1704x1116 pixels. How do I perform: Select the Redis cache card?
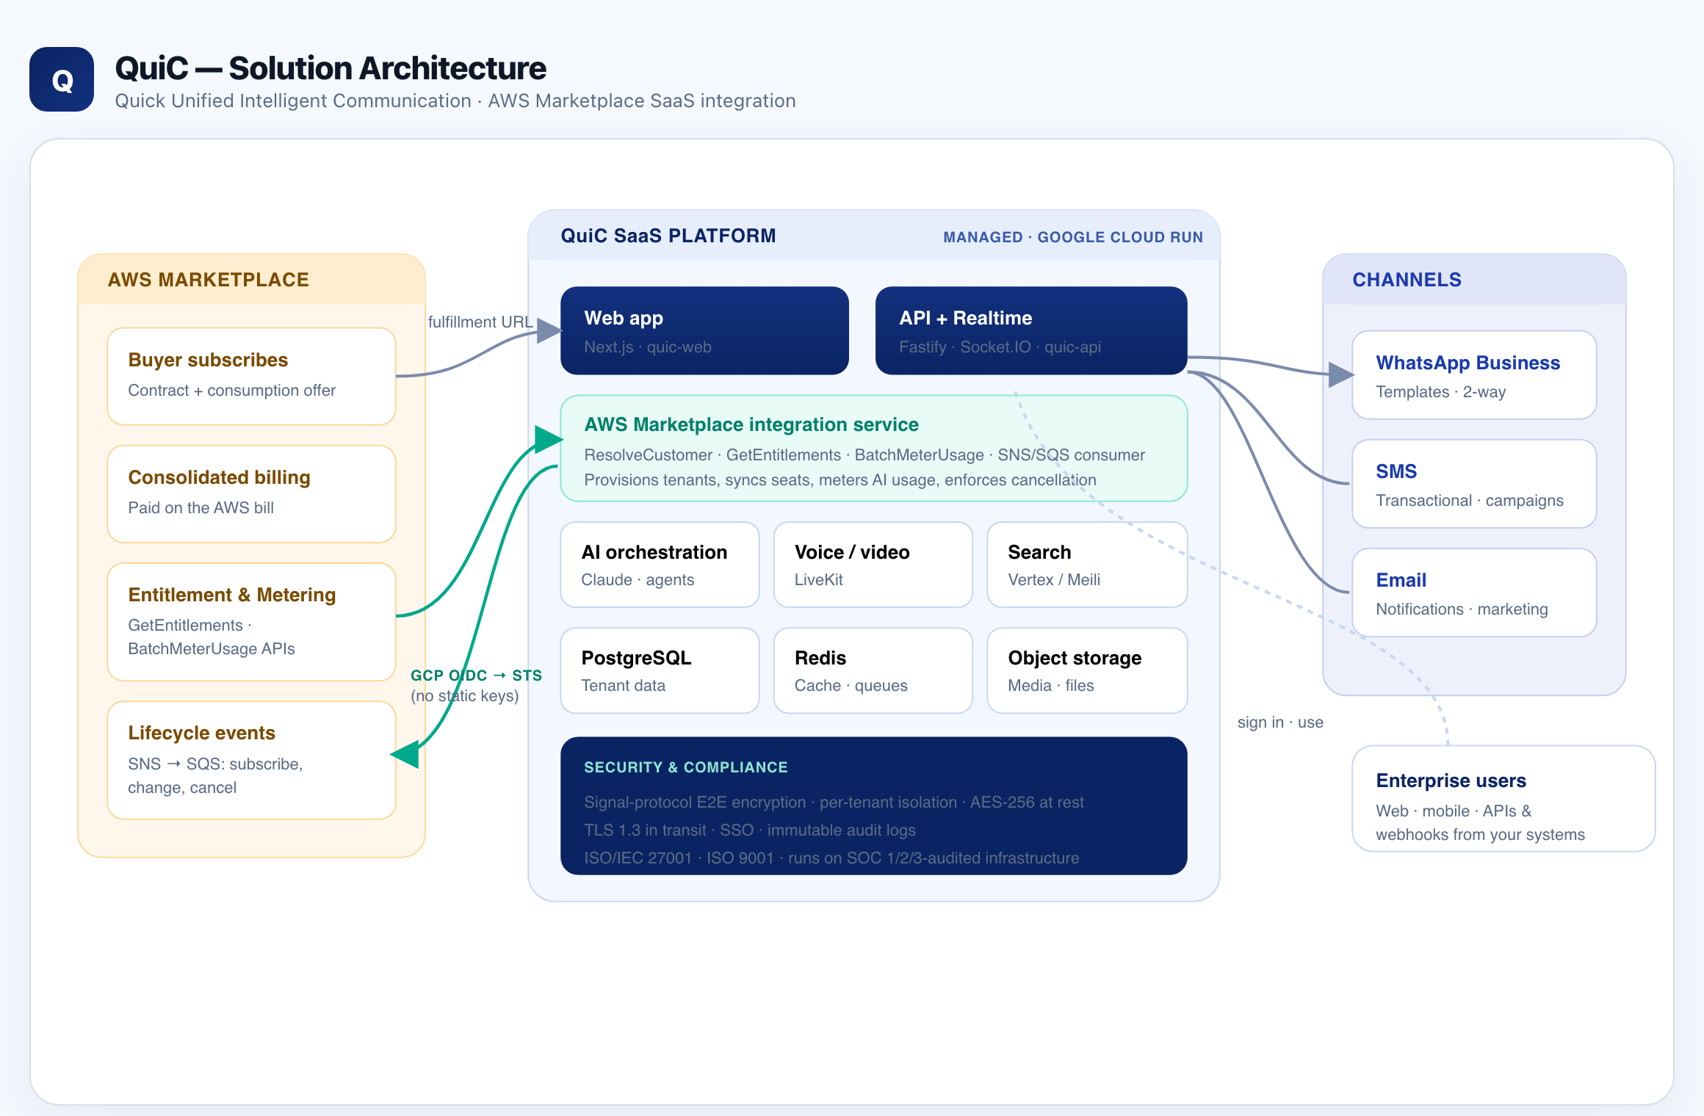pyautogui.click(x=873, y=670)
